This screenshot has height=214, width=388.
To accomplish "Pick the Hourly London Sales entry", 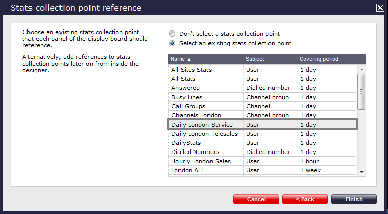I will [262, 161].
